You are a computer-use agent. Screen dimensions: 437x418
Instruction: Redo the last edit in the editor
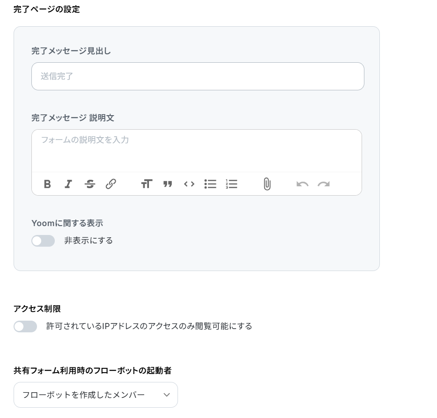tap(324, 184)
